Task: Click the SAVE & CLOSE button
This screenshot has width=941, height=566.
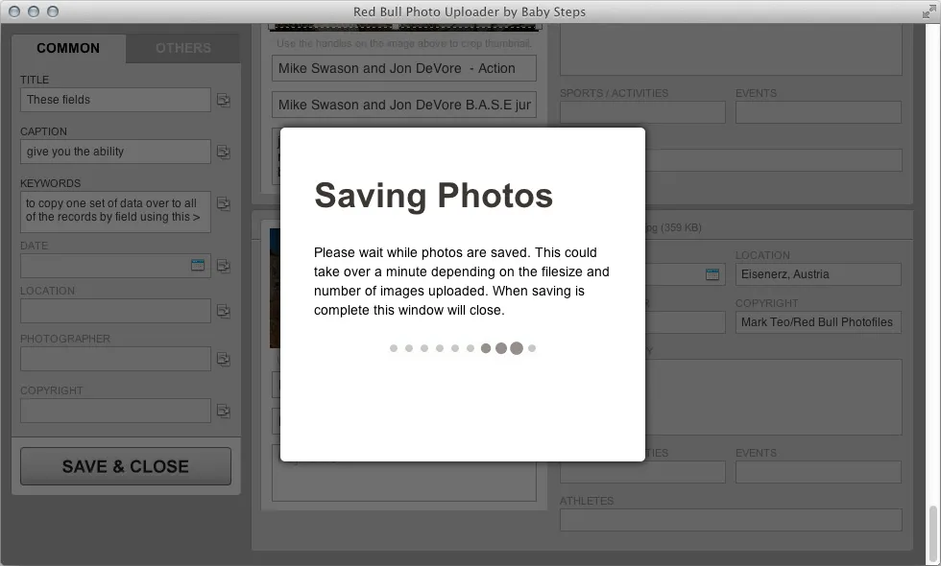Action: pyautogui.click(x=126, y=466)
